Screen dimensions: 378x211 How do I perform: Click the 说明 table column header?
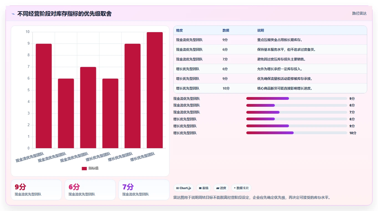261,30
